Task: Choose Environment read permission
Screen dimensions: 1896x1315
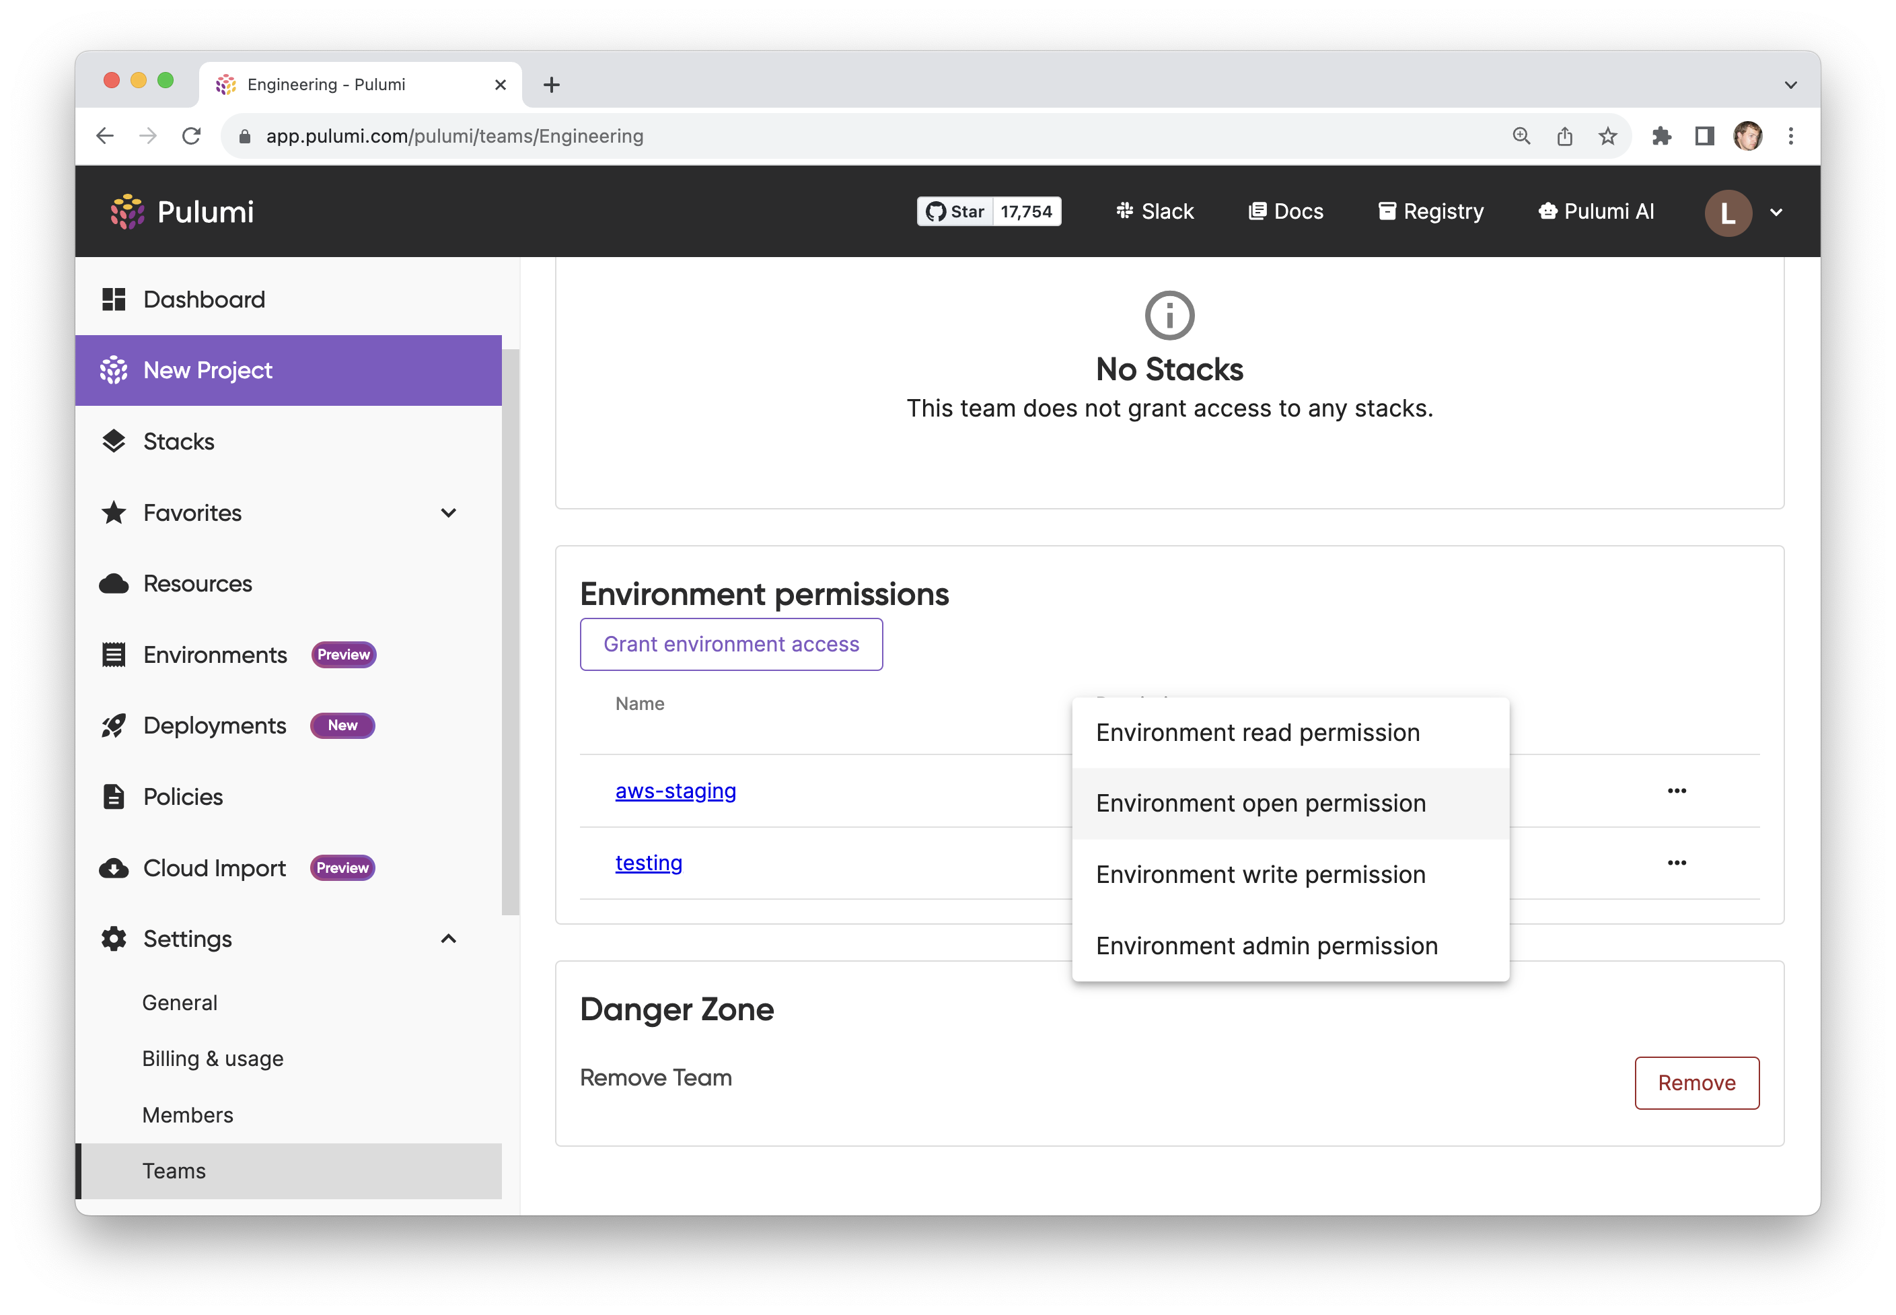Action: click(1290, 732)
